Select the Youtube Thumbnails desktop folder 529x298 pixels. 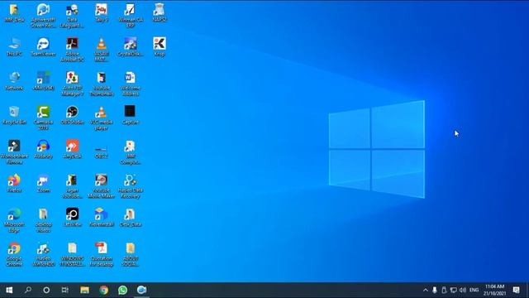[x=101, y=84]
